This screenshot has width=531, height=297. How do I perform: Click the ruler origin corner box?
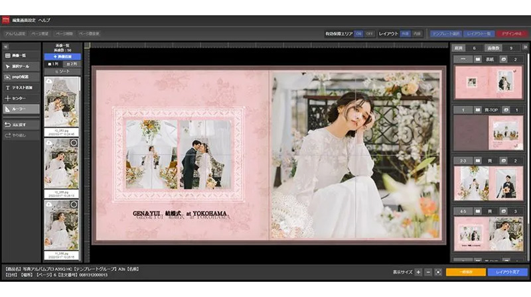pyautogui.click(x=87, y=45)
